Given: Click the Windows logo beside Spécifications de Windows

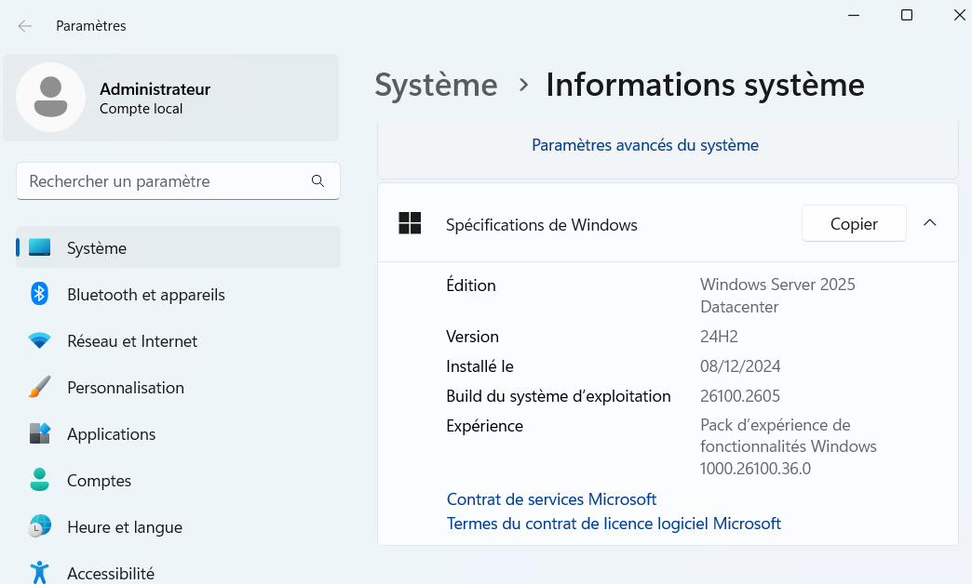Looking at the screenshot, I should click(x=410, y=224).
